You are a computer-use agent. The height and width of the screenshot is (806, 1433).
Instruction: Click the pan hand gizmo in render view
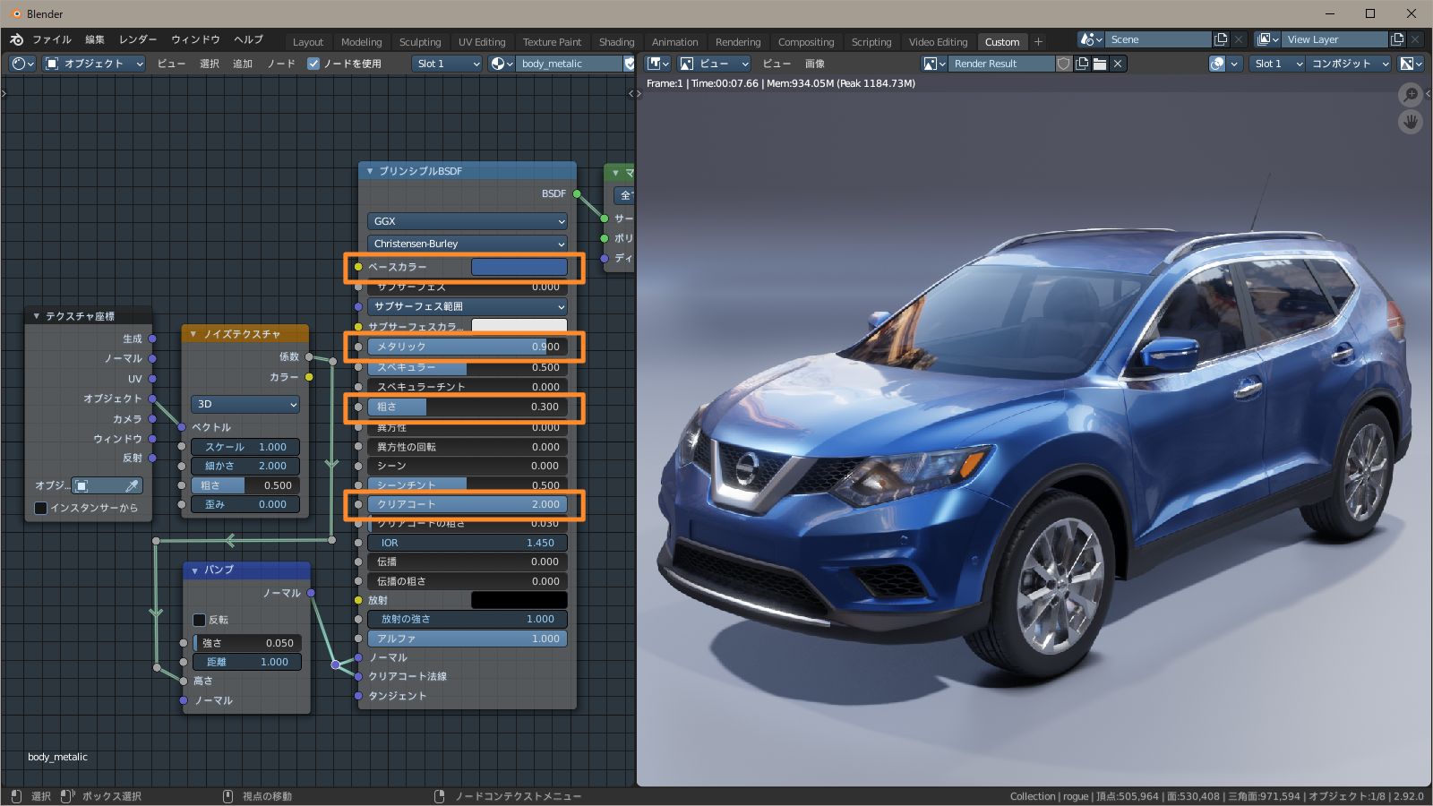point(1411,122)
